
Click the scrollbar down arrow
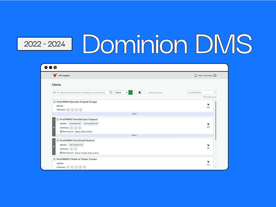pyautogui.click(x=216, y=167)
